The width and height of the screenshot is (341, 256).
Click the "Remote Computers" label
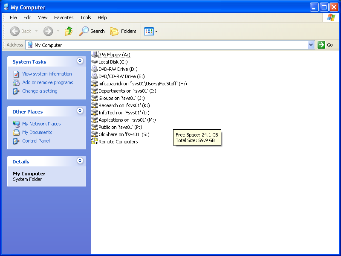click(x=118, y=142)
